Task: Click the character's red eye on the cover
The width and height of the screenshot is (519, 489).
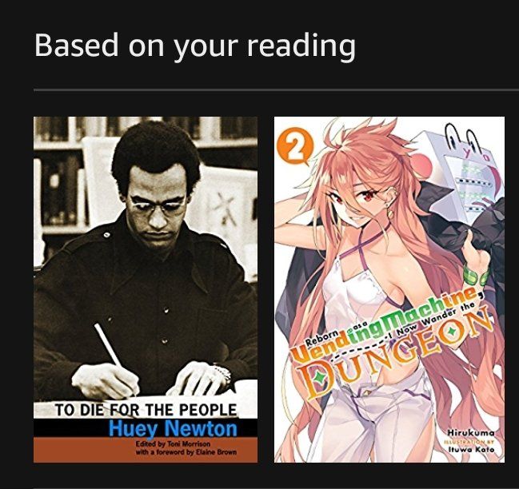Action: [x=369, y=197]
